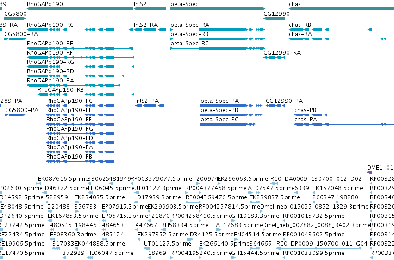Select the CG12990-RA transcript

pyautogui.click(x=274, y=57)
